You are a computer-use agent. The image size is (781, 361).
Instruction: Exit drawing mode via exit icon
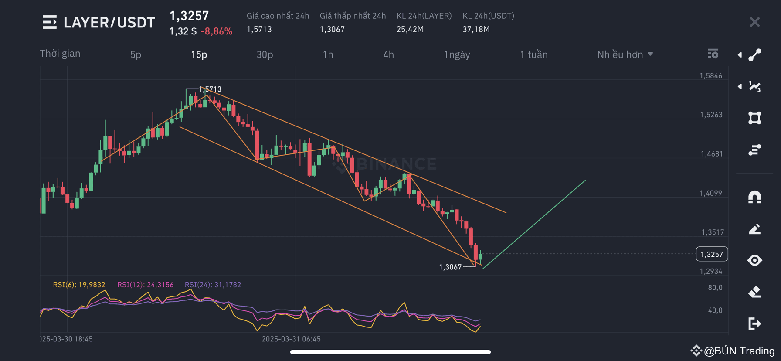point(754,324)
